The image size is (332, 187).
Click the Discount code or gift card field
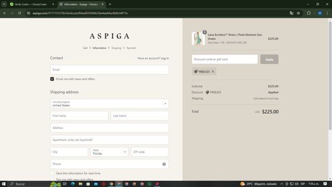(x=225, y=59)
